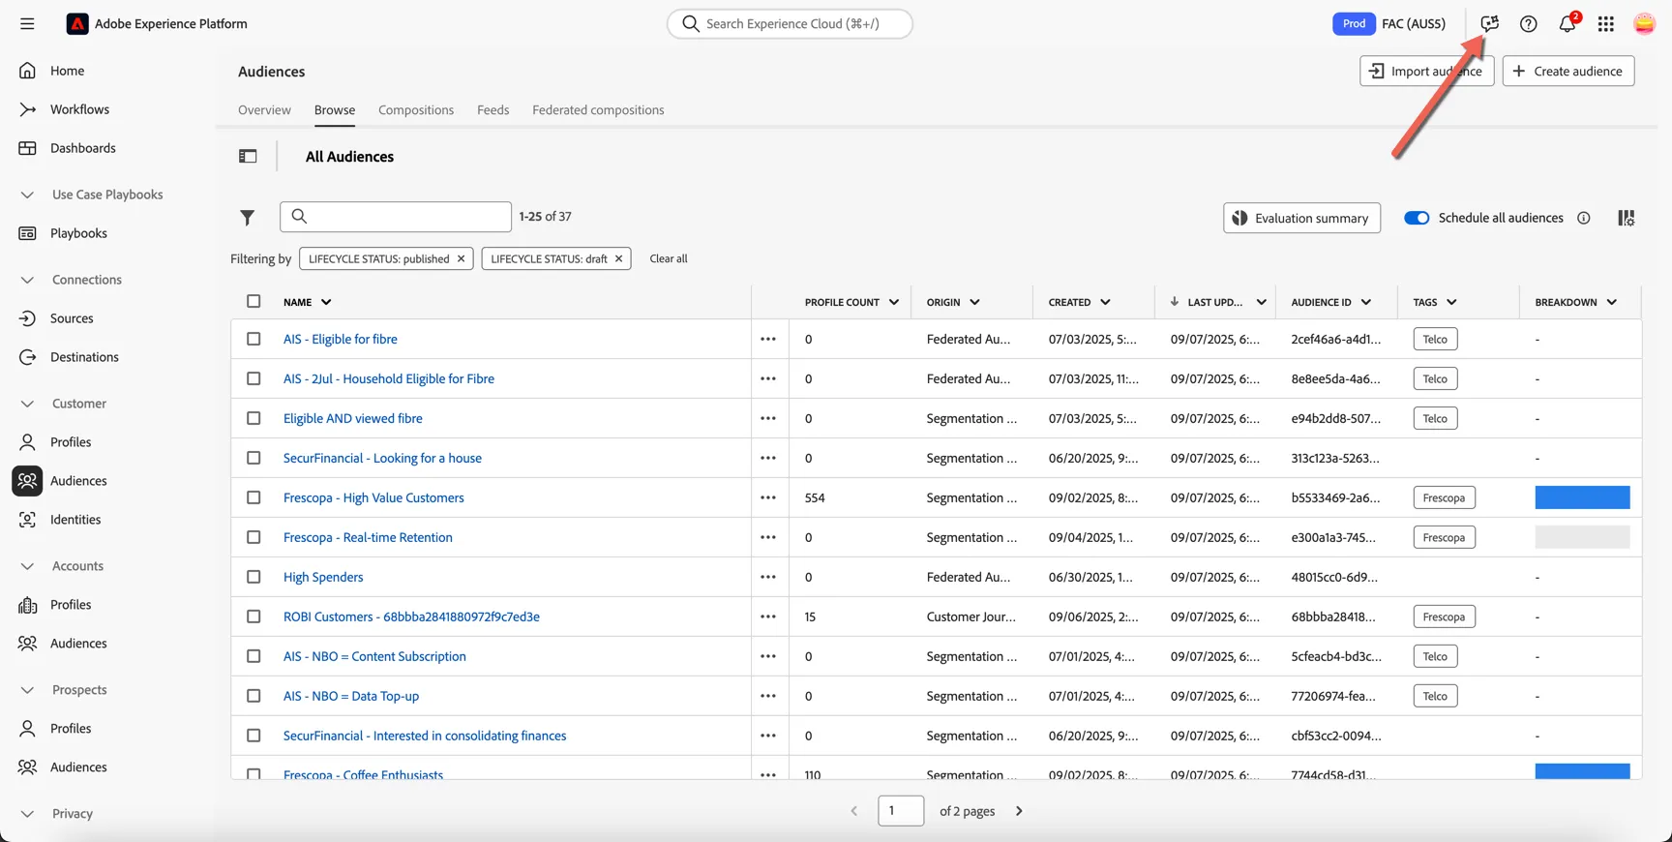Open the Federated compositions tab

pos(598,110)
